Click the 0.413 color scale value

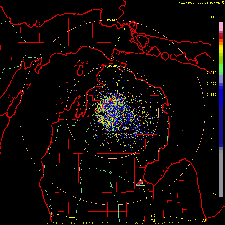coord(212,150)
